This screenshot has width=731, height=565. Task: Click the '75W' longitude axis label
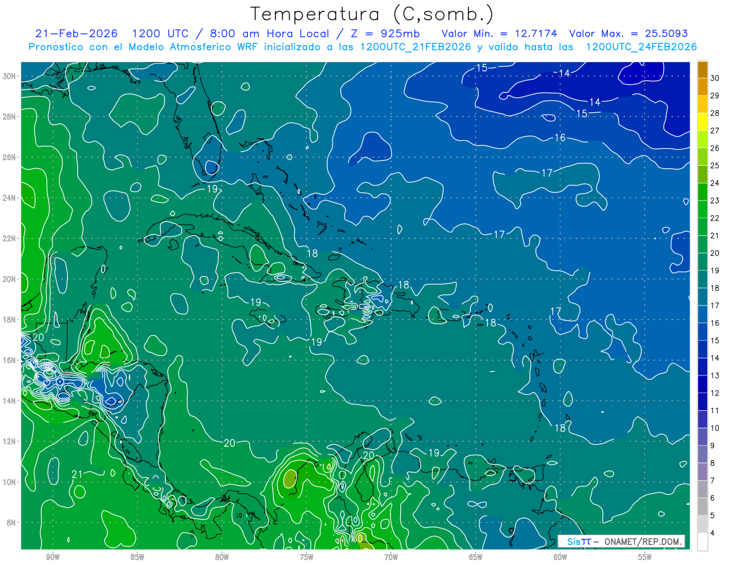306,557
